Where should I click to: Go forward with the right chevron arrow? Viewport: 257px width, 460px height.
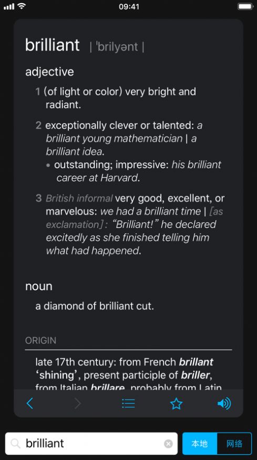78,404
